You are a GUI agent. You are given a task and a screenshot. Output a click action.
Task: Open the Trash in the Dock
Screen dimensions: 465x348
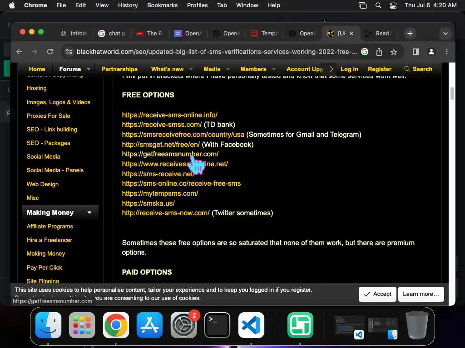click(x=417, y=325)
